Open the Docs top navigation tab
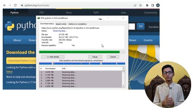This screenshot has width=193, height=108. point(69,13)
